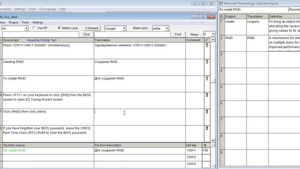
Task: Click the checkmark icon in the column header
Action: tap(207, 40)
